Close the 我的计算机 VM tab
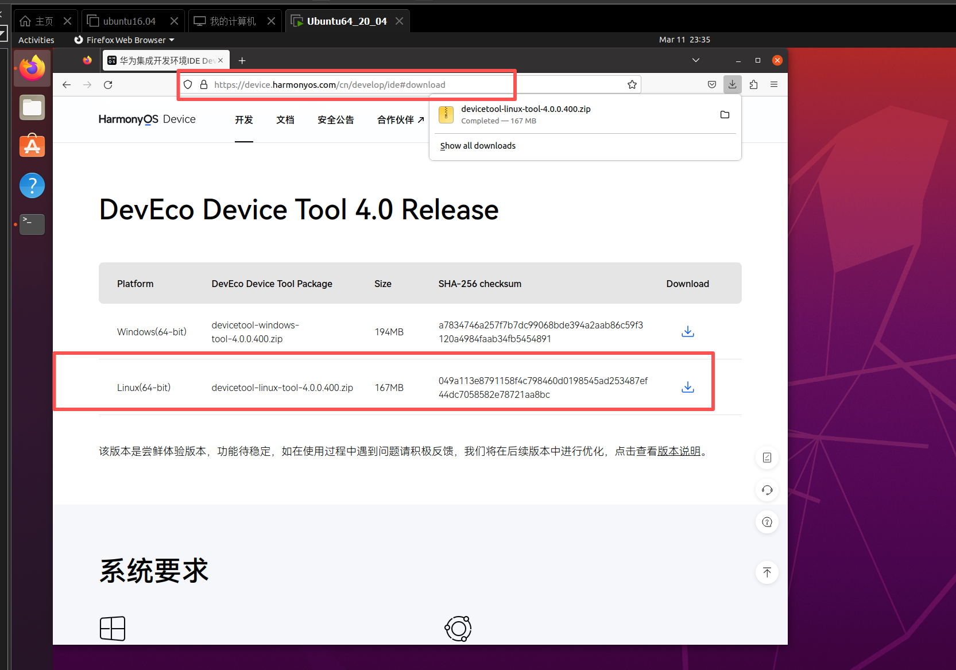This screenshot has width=956, height=670. tap(272, 21)
